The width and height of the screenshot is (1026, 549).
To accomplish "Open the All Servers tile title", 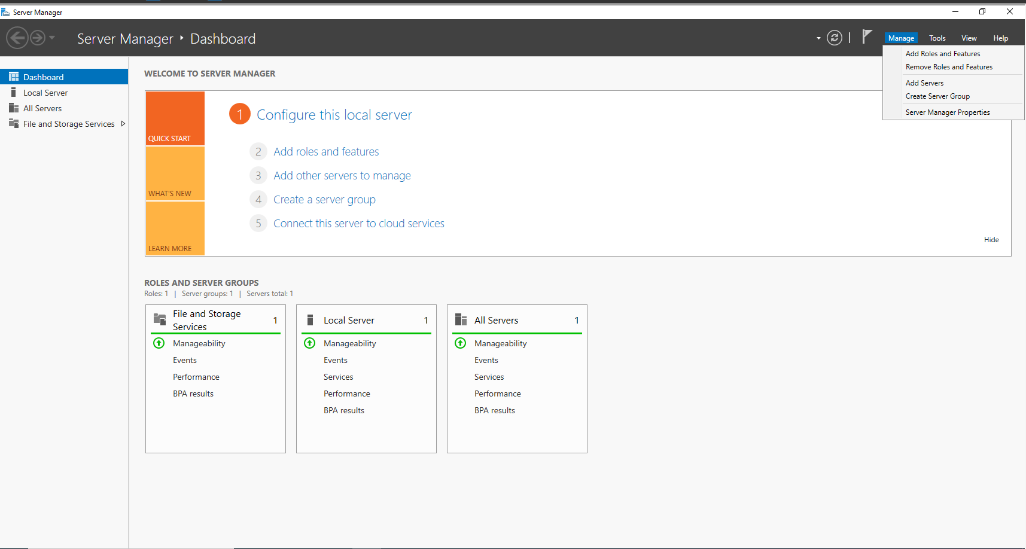I will click(x=496, y=321).
